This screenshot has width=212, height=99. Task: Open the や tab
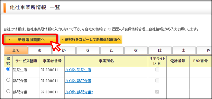(x=204, y=50)
